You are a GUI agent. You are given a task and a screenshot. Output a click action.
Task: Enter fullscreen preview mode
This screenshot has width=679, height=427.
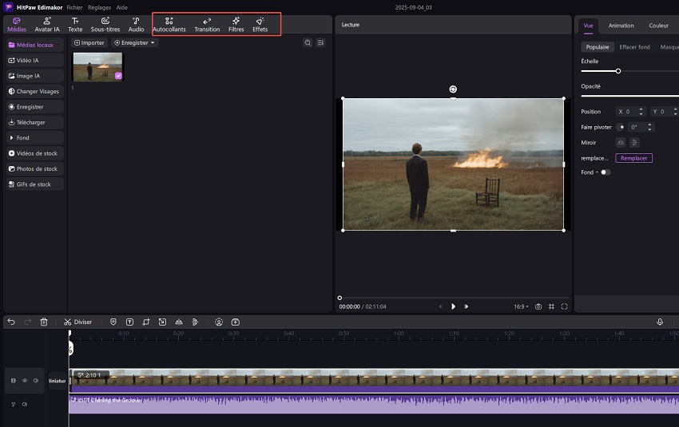(564, 306)
